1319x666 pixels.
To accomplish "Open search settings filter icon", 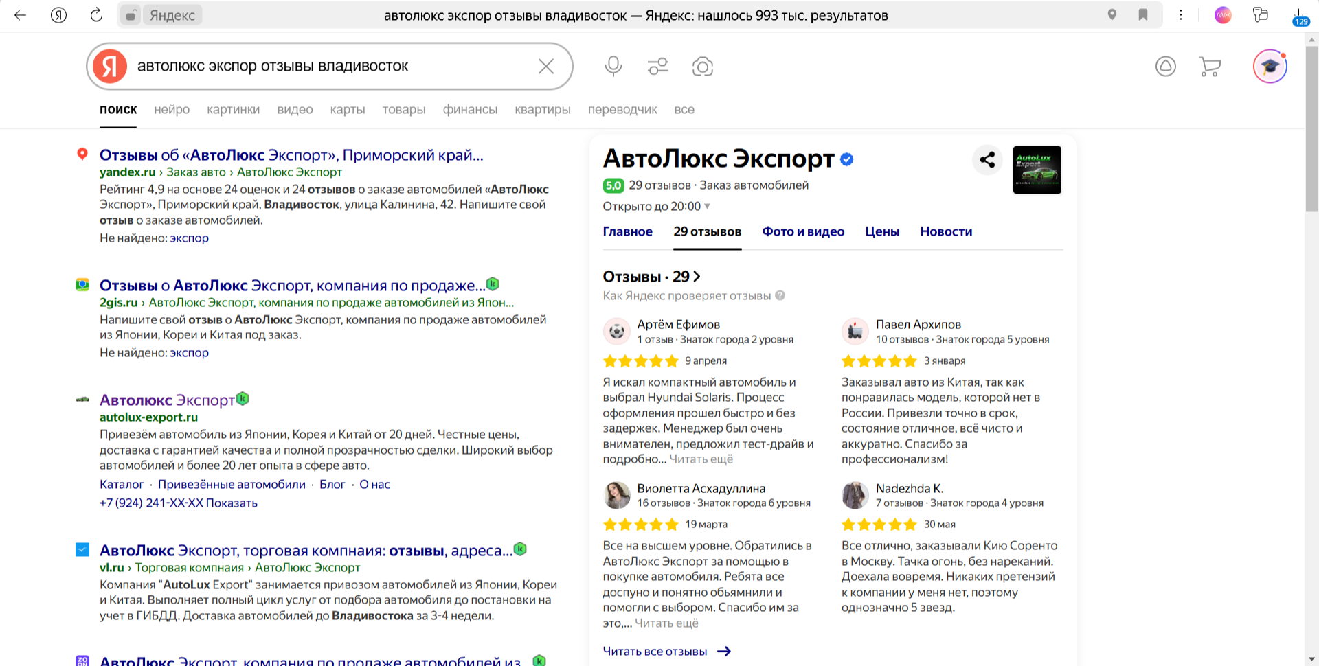I will 658,67.
